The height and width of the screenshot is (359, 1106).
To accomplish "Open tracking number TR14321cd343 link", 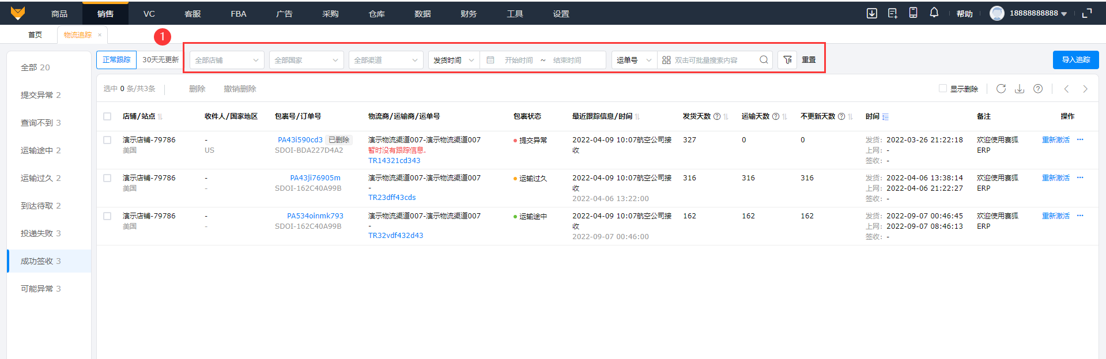I will (x=394, y=161).
